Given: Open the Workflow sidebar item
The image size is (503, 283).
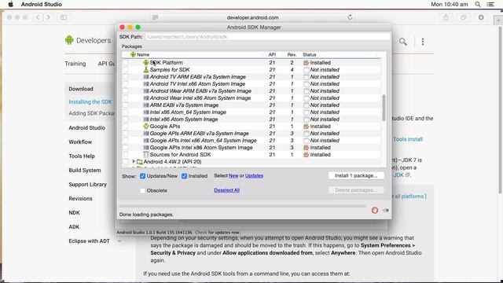Looking at the screenshot, I should pyautogui.click(x=80, y=141).
